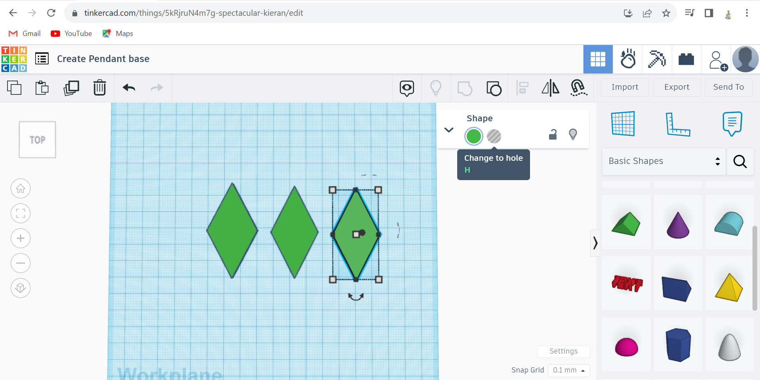Switch to orthographic view cube icon
The height and width of the screenshot is (380, 760).
click(21, 288)
